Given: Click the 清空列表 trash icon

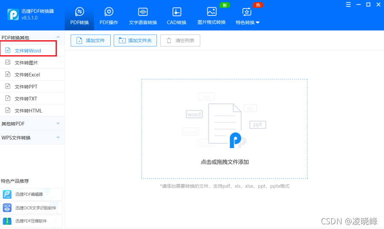Looking at the screenshot, I should (x=169, y=41).
